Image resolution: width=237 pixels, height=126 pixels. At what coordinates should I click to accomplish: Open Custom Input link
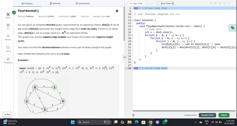coord(190,115)
